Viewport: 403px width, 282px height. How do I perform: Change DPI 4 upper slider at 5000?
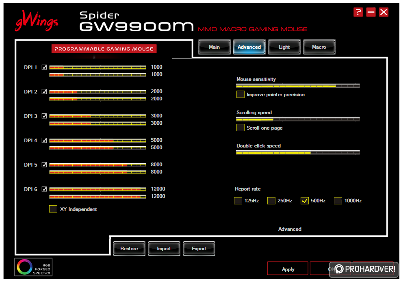97,140
